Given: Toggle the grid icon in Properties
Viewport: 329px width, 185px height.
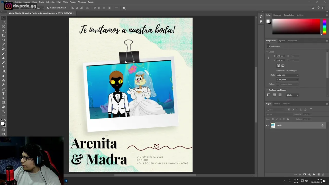Looking at the screenshot, I should [274, 95].
